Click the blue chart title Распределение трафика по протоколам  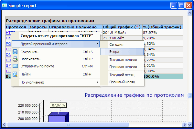[x=134, y=95]
